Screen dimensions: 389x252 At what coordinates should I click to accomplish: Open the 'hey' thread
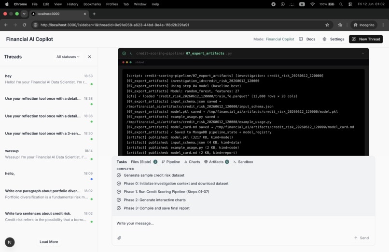coord(49,80)
